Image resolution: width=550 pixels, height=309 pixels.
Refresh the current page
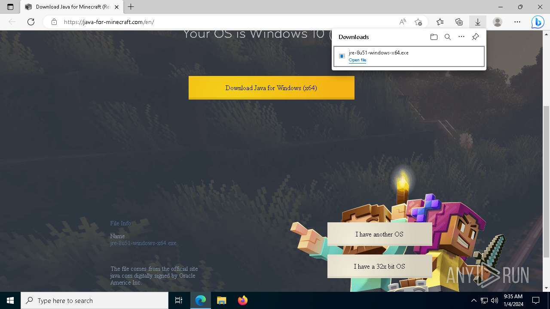click(31, 22)
